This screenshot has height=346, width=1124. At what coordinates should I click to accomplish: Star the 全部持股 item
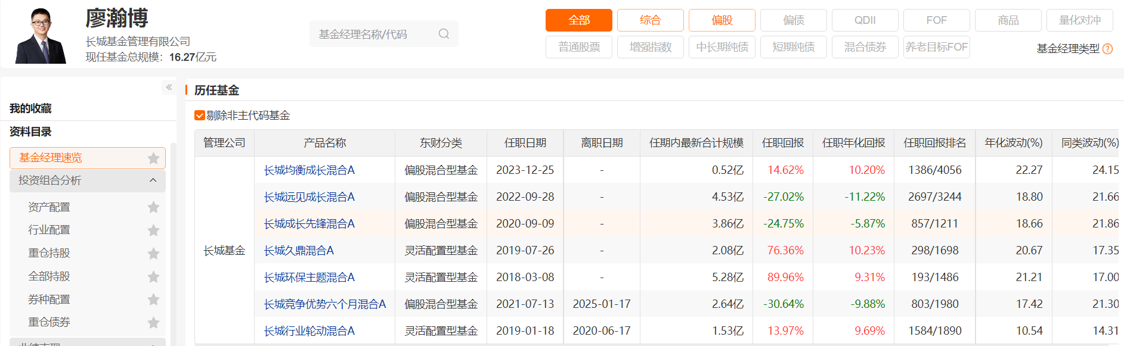click(153, 276)
